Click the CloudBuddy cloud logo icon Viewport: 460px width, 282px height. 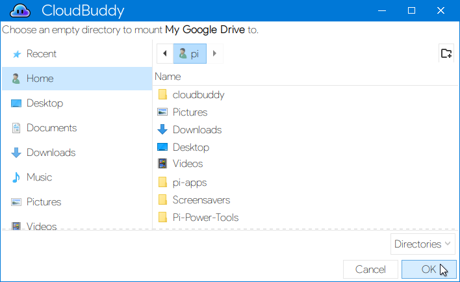(20, 11)
